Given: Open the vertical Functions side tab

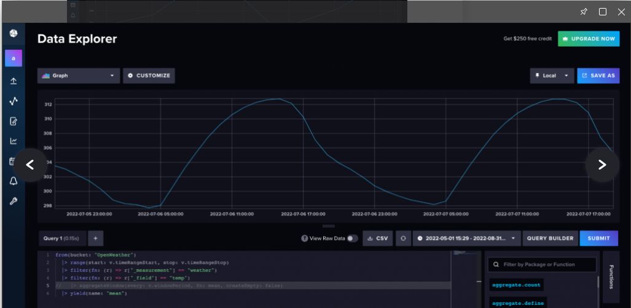Looking at the screenshot, I should click(611, 277).
